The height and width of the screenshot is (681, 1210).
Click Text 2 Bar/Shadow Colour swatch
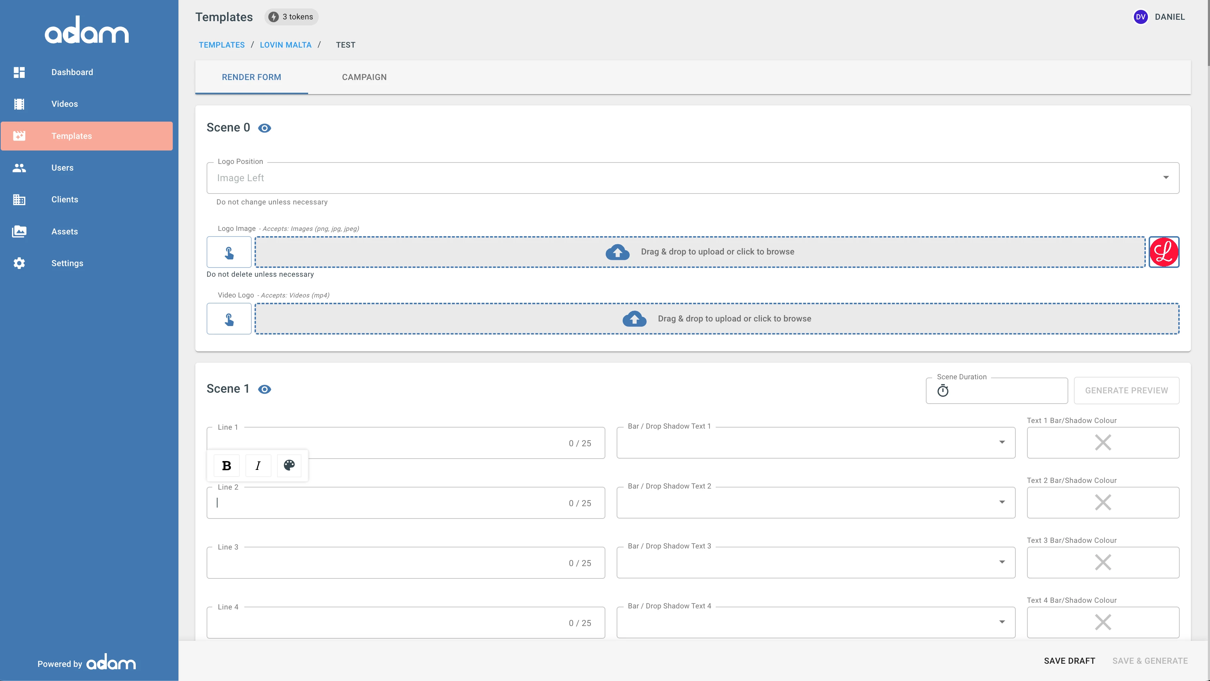click(x=1102, y=503)
